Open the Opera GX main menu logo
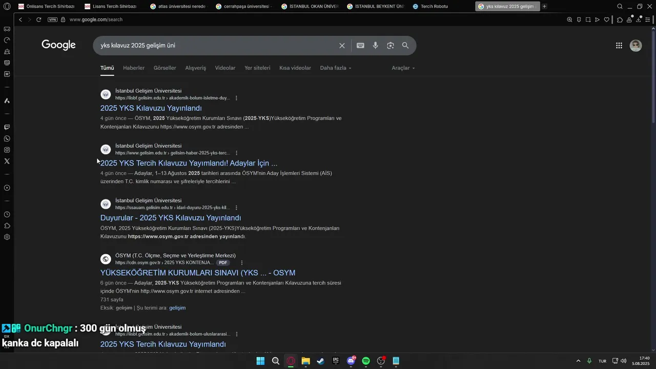656x369 pixels. click(x=7, y=6)
